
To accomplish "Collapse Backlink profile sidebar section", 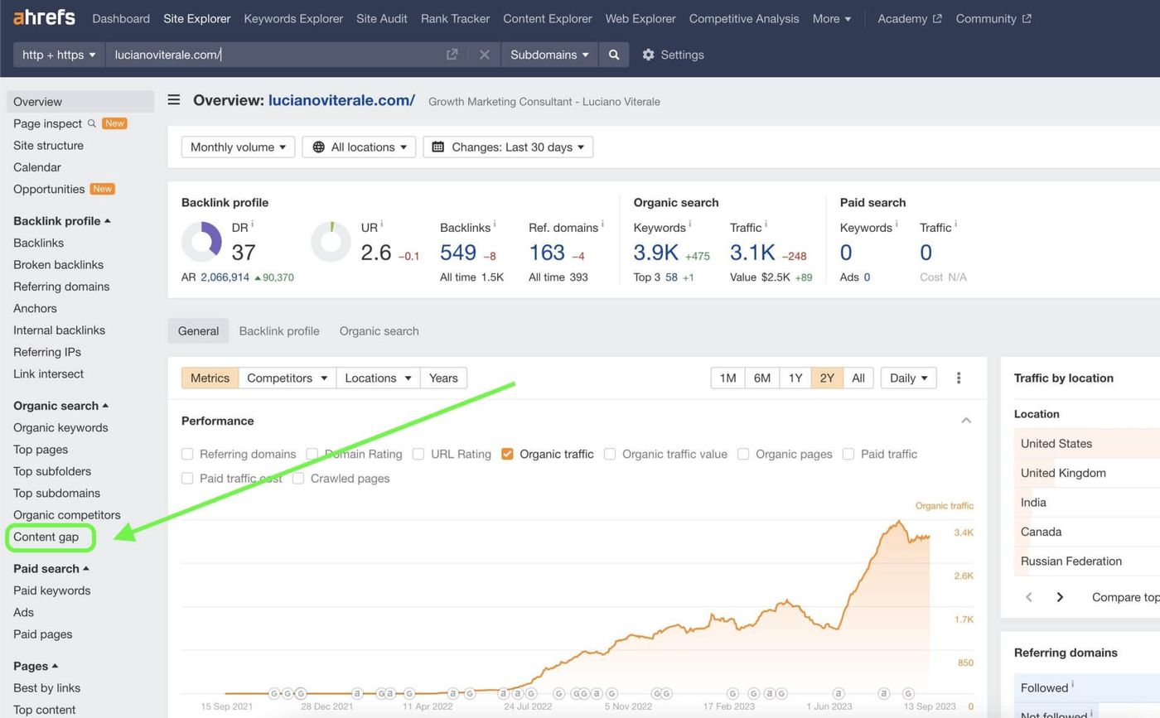I will pyautogui.click(x=62, y=221).
